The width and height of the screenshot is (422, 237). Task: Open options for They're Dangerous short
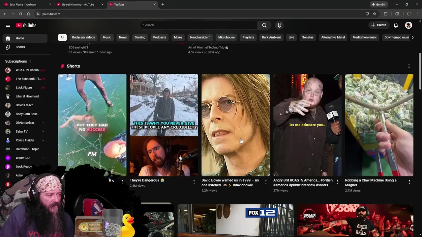[x=194, y=182]
